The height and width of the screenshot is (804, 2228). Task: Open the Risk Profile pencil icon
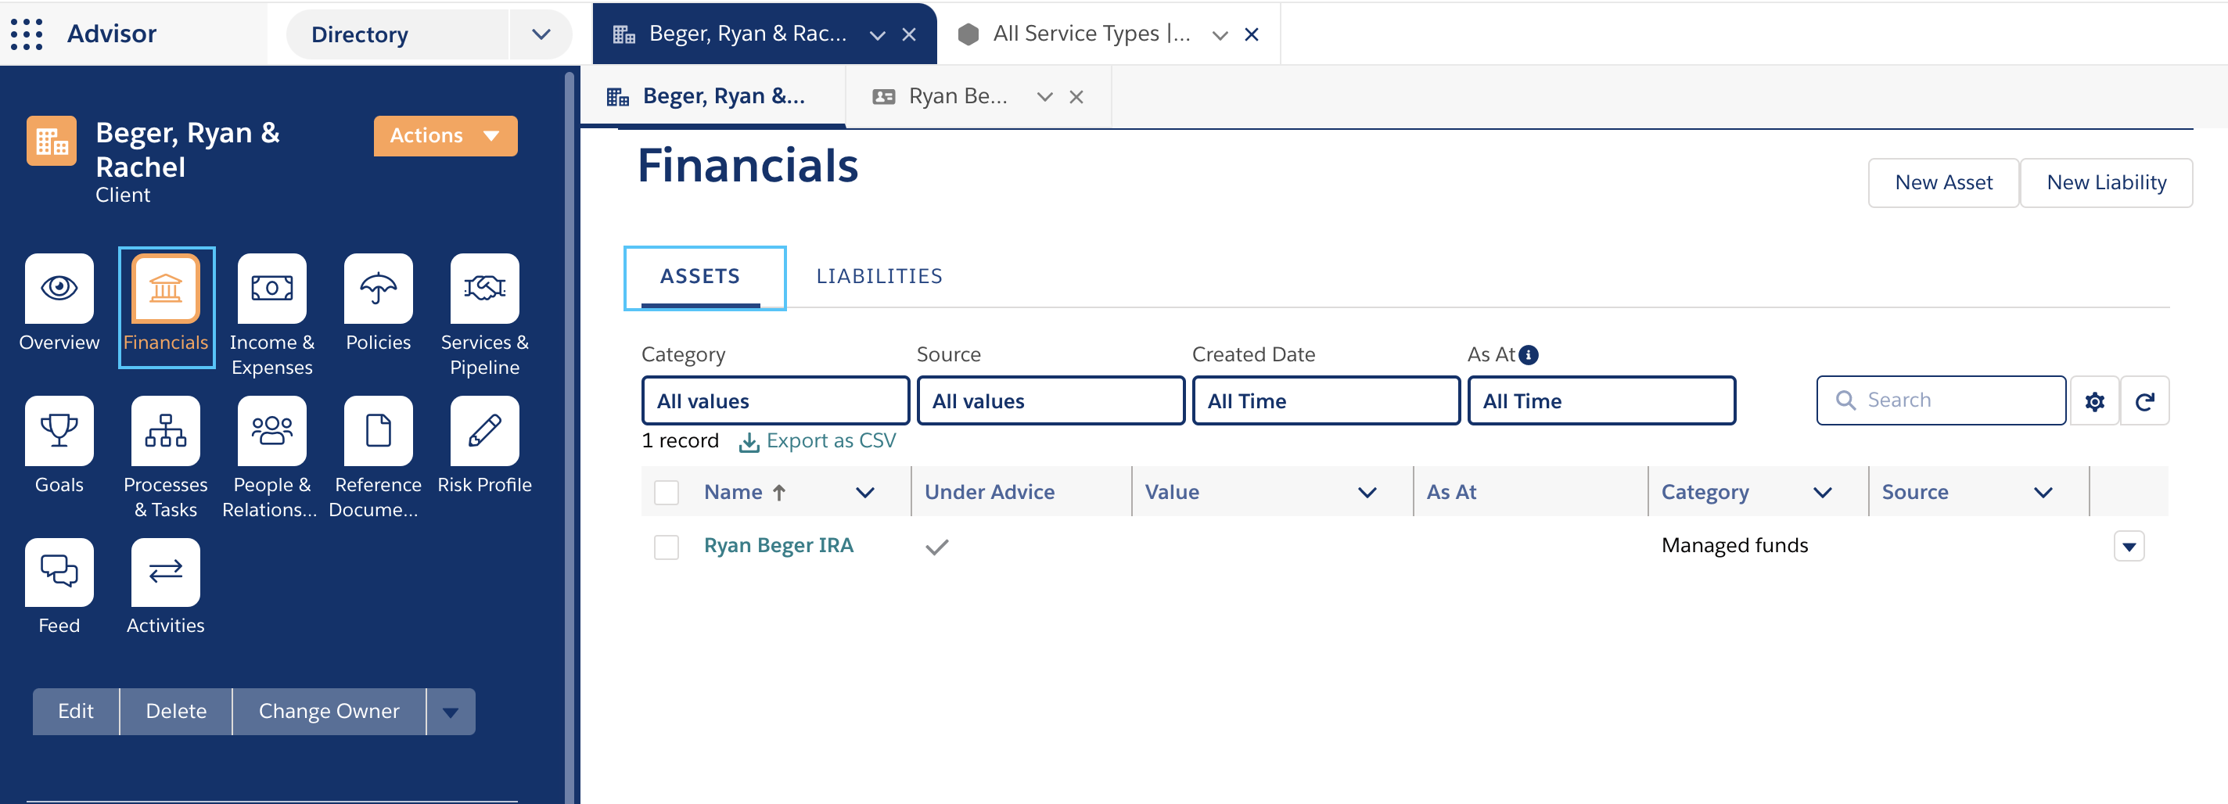click(484, 430)
